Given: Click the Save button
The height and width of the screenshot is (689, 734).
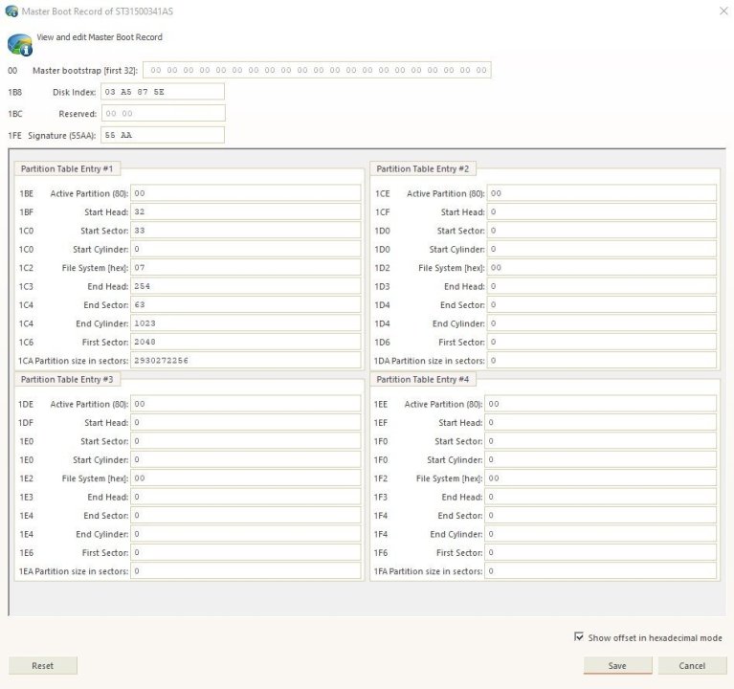Looking at the screenshot, I should tap(617, 666).
